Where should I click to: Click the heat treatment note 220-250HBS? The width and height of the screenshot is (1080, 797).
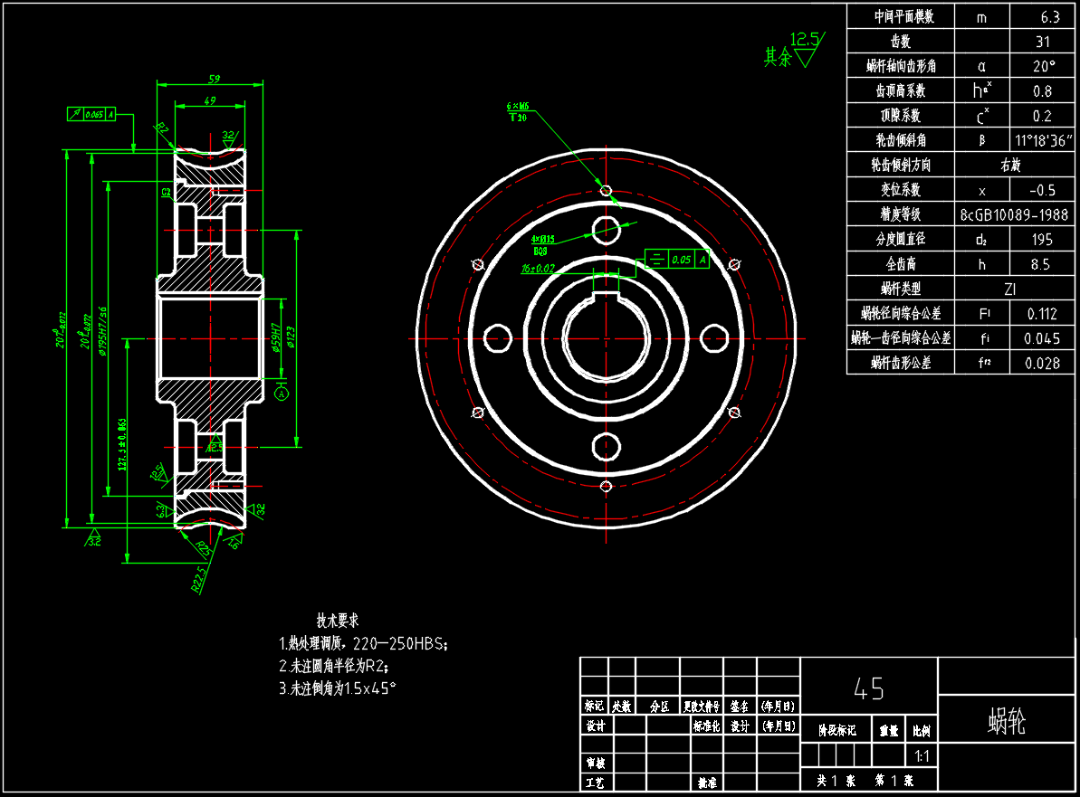pyautogui.click(x=364, y=644)
